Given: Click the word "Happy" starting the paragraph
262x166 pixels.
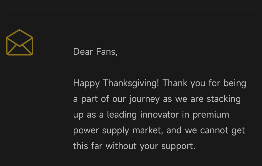Looking at the screenshot, I should pos(86,83).
